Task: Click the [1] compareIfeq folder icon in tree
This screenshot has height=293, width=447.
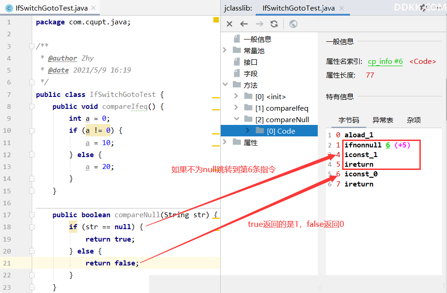Action: [x=248, y=107]
